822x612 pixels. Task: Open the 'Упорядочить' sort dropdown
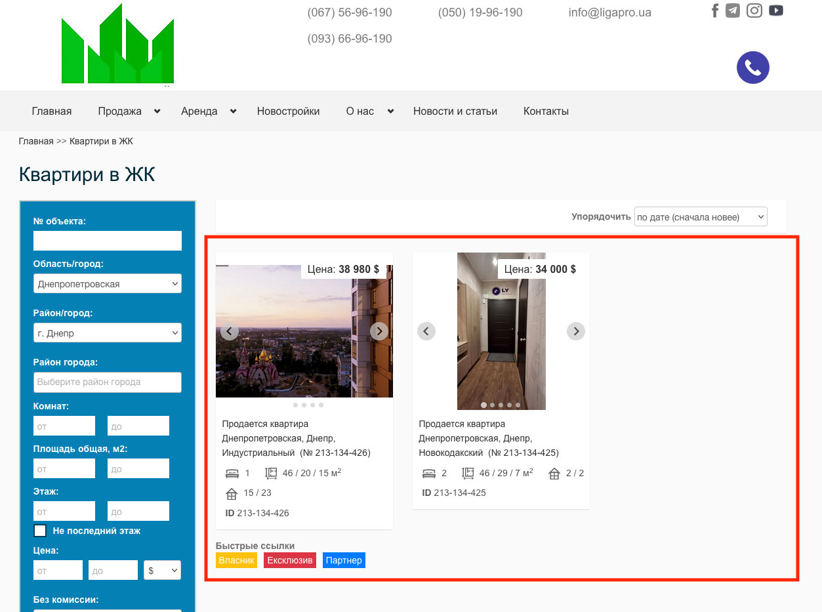(701, 217)
